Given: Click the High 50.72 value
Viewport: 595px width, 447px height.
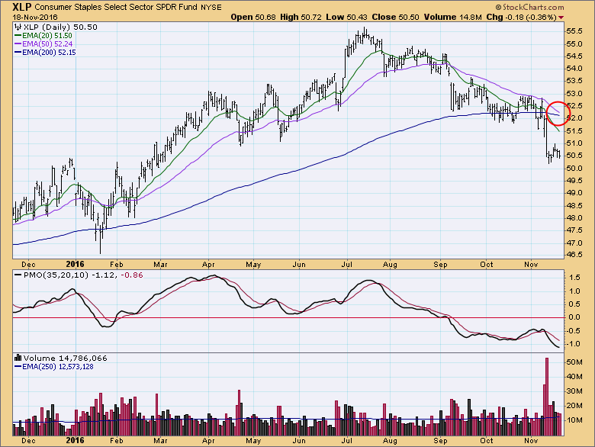Looking at the screenshot, I should 301,17.
